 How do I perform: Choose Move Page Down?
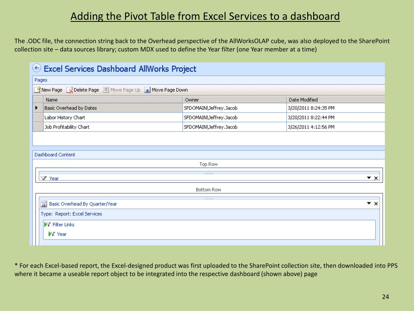[166, 90]
